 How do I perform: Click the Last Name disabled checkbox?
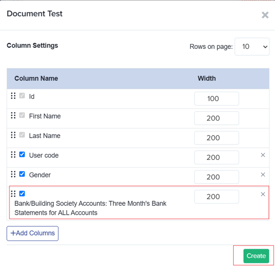22,135
